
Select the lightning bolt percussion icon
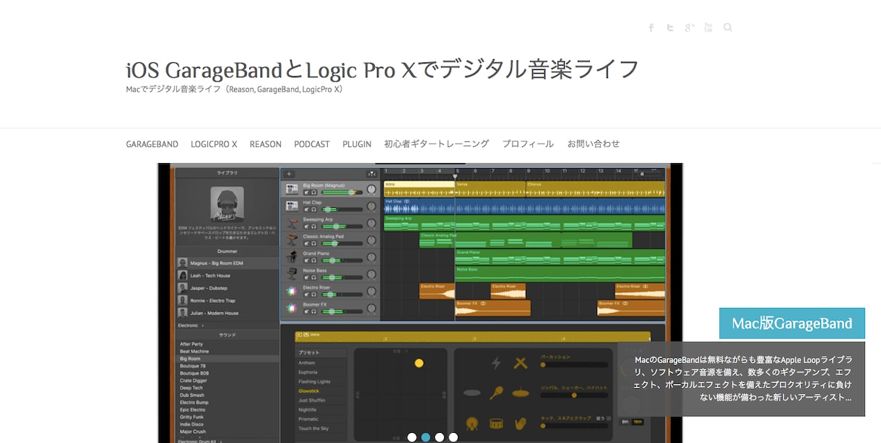(x=495, y=363)
